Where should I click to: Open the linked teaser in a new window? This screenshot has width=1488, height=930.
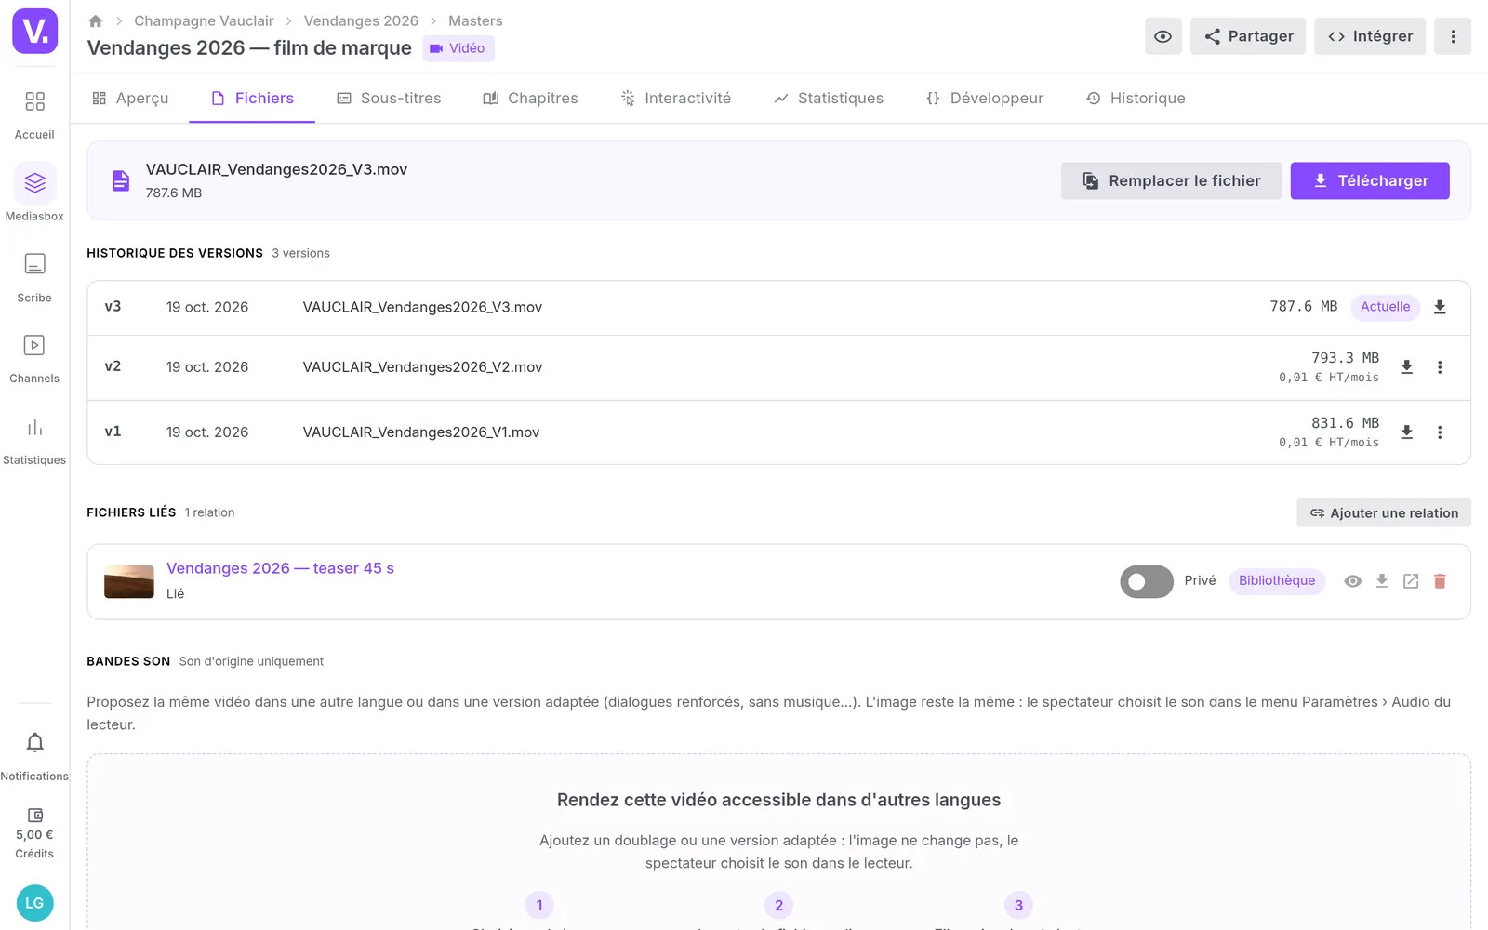coord(1411,581)
